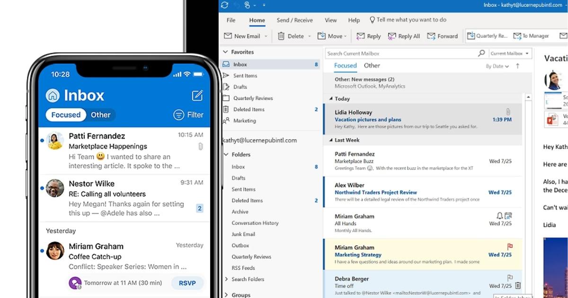Viewport: 568px width, 298px height.
Task: Click the magnifying glass search icon
Action: pyautogui.click(x=481, y=53)
